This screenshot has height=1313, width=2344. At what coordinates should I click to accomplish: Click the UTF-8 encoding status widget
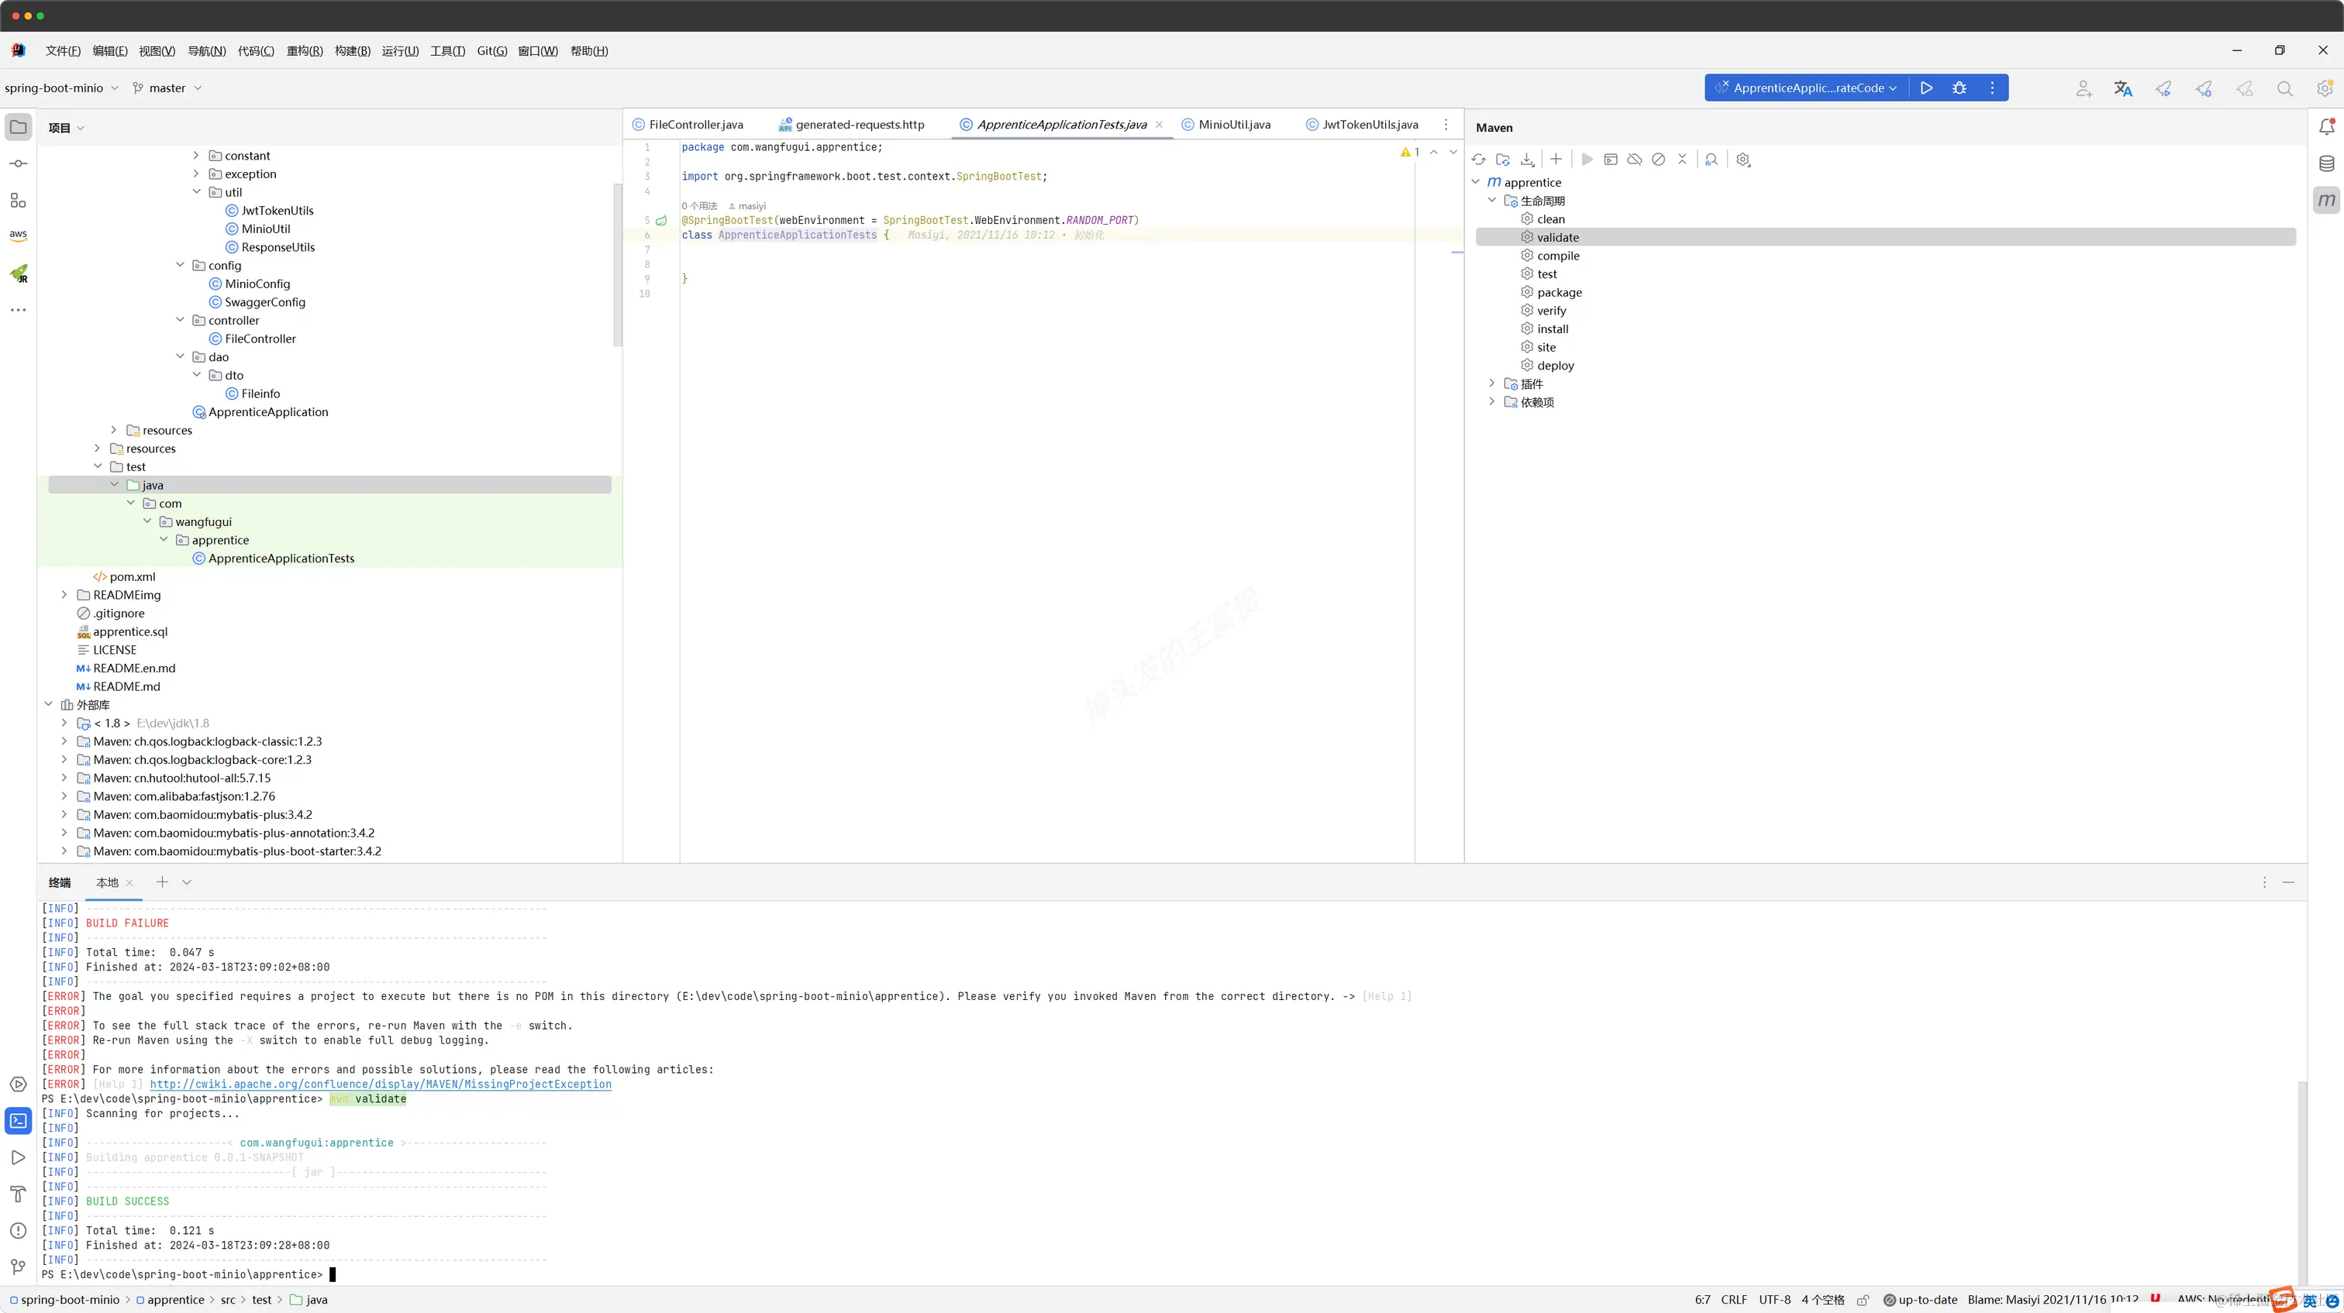click(1774, 1299)
